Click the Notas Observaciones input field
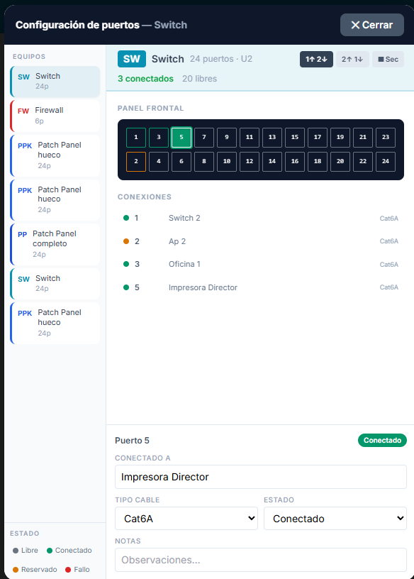Screen dimensions: 414x579 pos(260,560)
